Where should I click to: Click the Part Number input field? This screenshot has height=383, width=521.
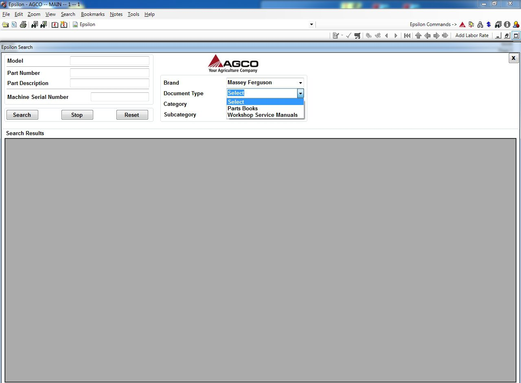109,73
